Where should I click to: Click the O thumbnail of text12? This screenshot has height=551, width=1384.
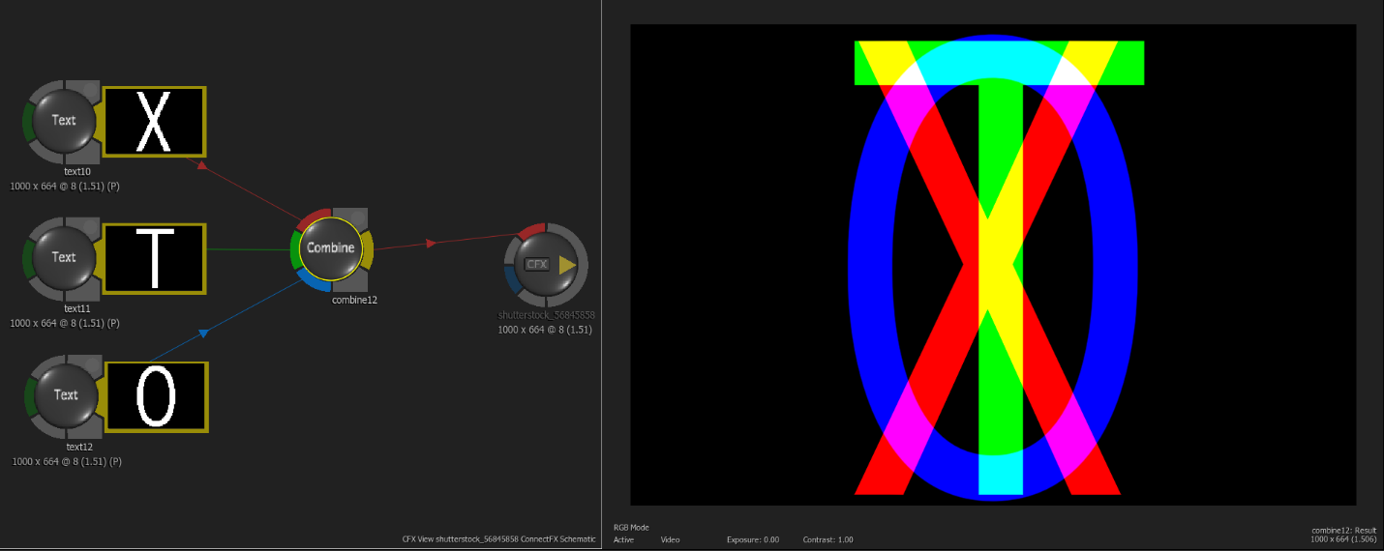pos(156,396)
